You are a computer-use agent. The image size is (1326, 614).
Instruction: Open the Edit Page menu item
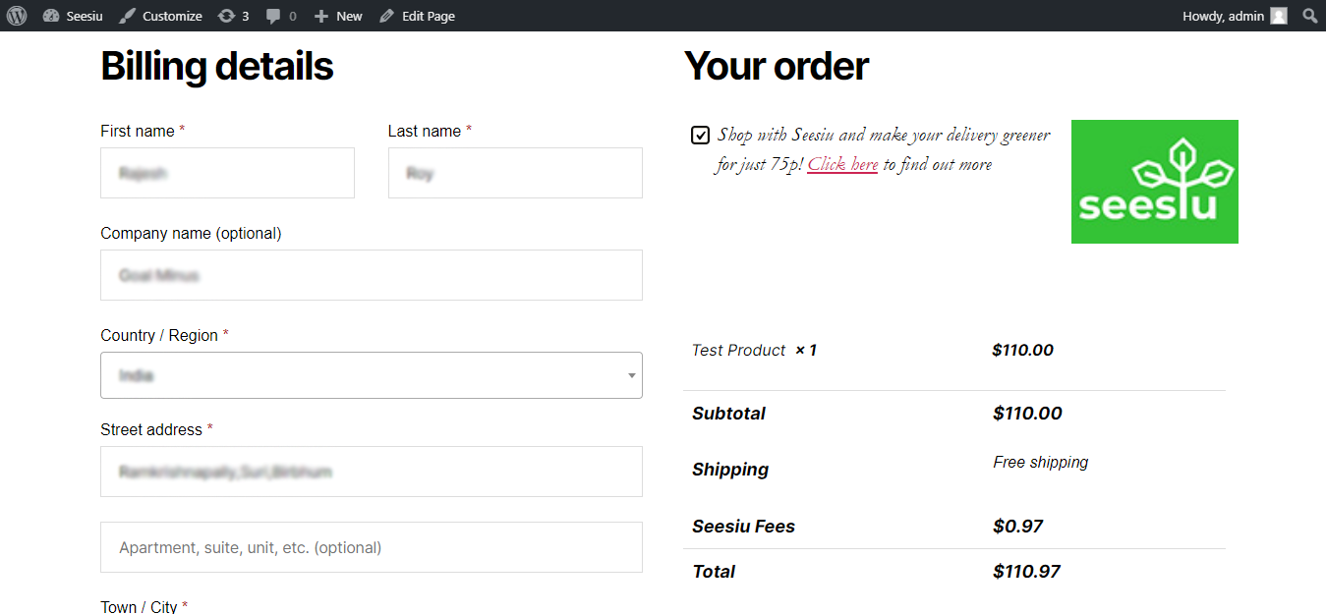(428, 16)
